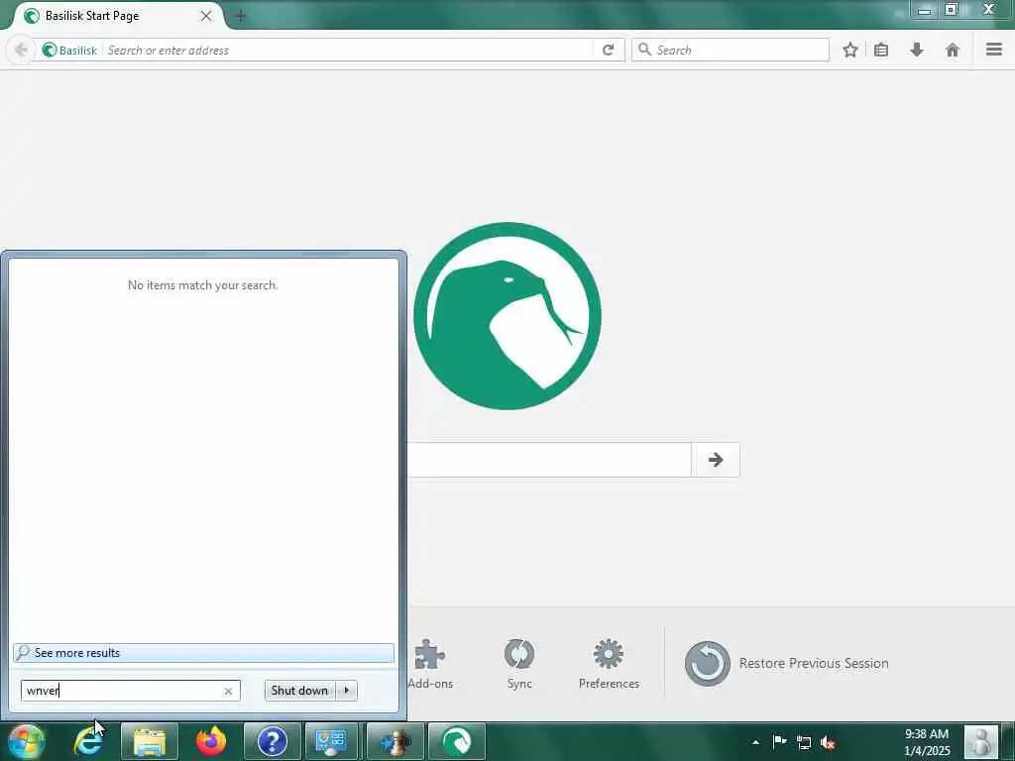Viewport: 1015px width, 761px height.
Task: Show hidden system tray icons
Action: pyautogui.click(x=755, y=742)
